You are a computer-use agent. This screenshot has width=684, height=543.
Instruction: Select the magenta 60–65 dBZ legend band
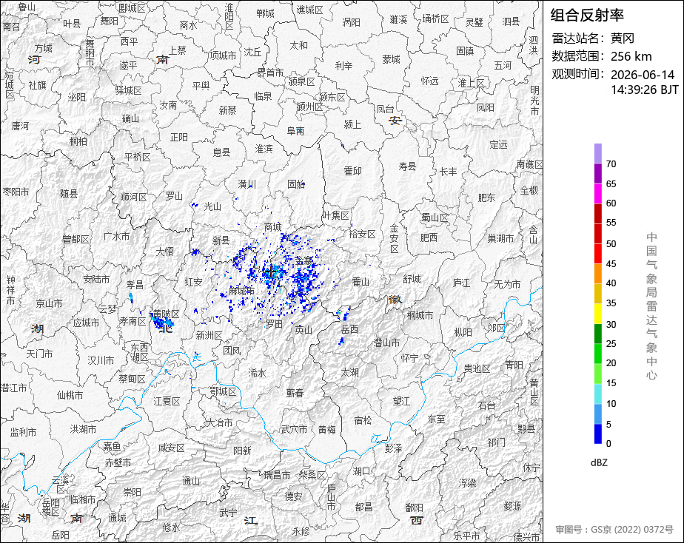[597, 194]
